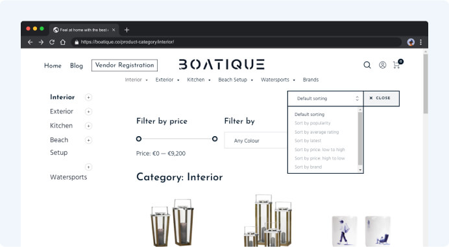Click the browser forward arrow

click(x=41, y=42)
